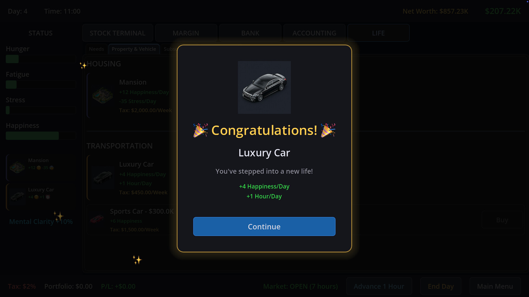Click the Luxury Car thumbnail in the status sidebar
Viewport: 529px width, 297px height.
pyautogui.click(x=17, y=196)
